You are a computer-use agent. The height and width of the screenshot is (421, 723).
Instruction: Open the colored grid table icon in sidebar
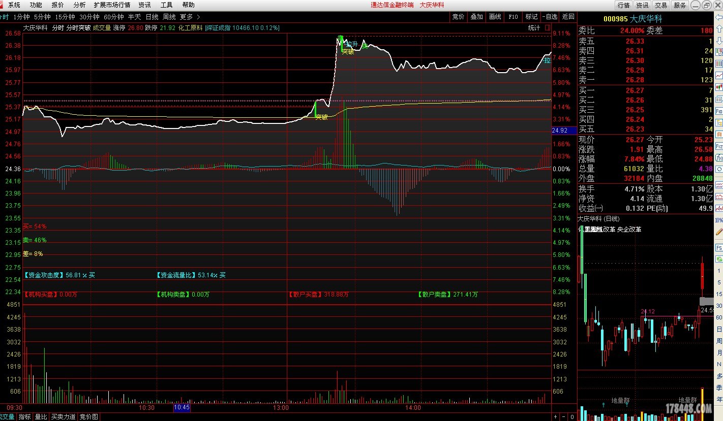click(719, 63)
